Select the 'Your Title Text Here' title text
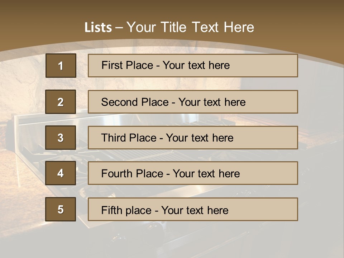This screenshot has width=344, height=258. point(190,28)
